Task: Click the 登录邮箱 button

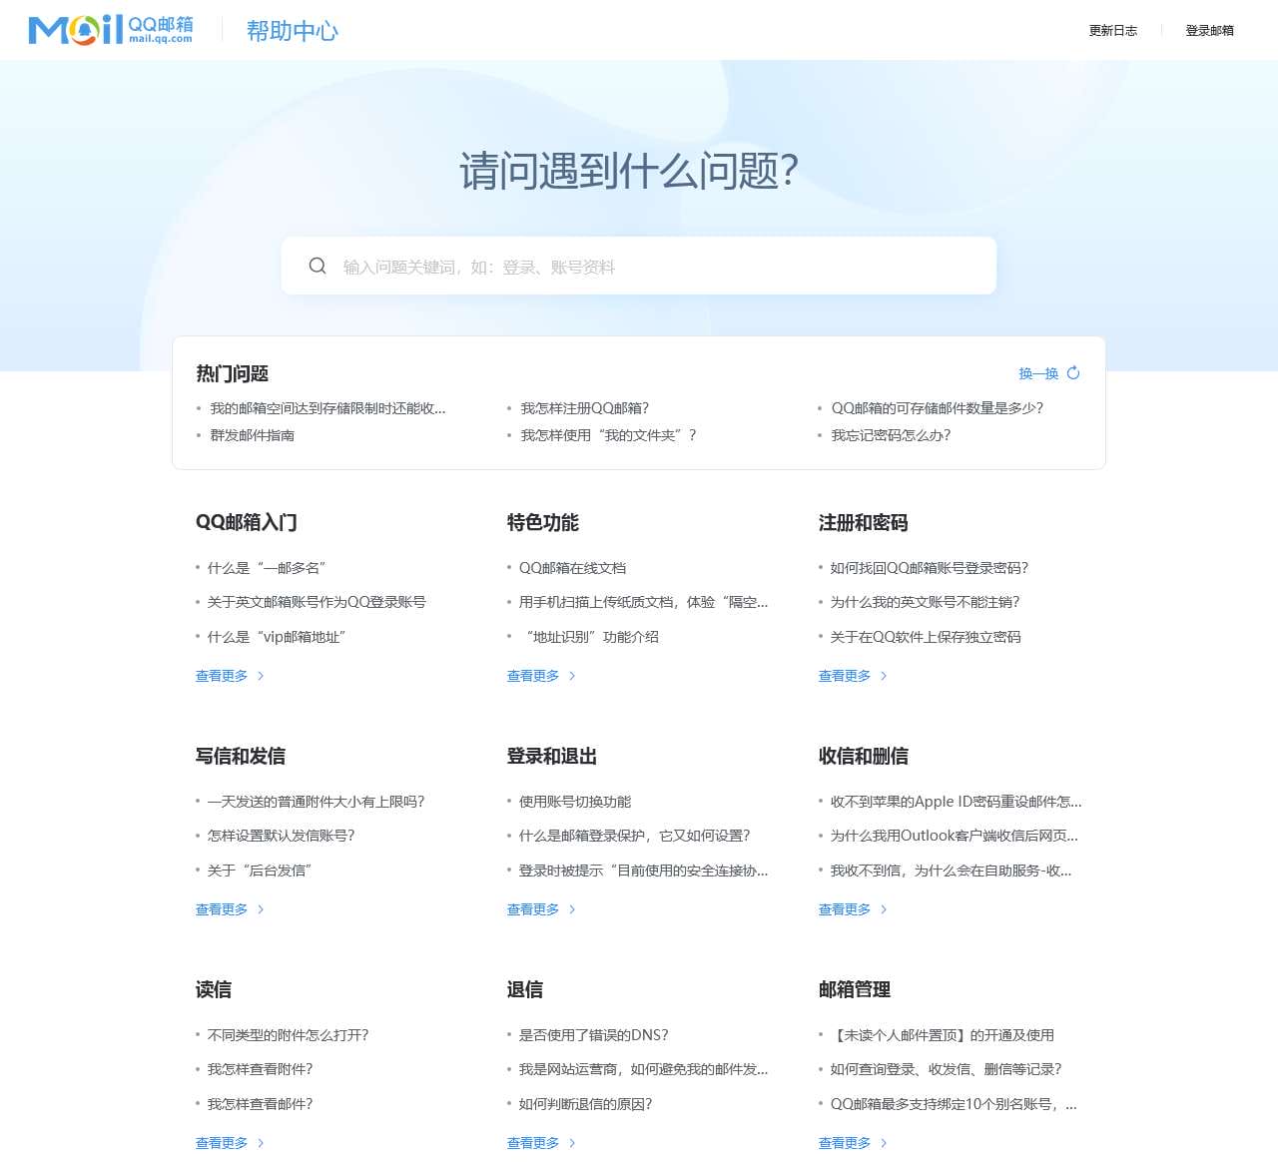Action: tap(1209, 31)
